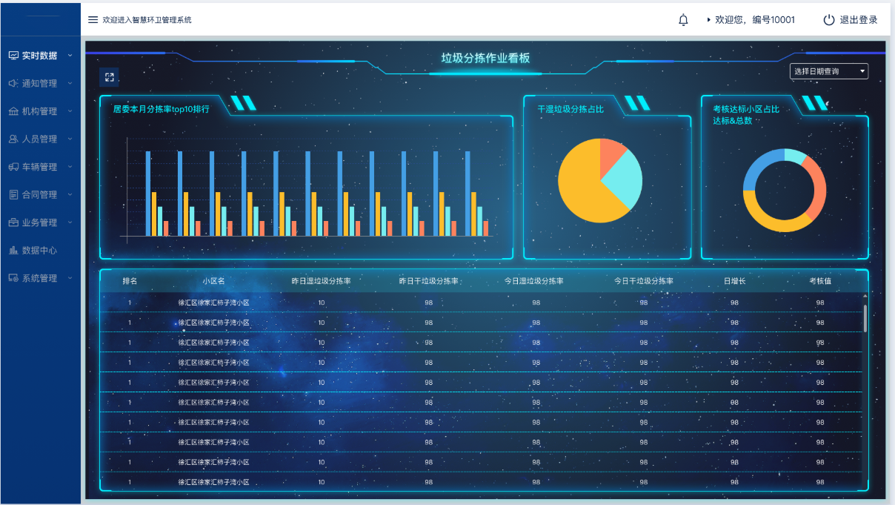Click the 考核值 column header

819,282
